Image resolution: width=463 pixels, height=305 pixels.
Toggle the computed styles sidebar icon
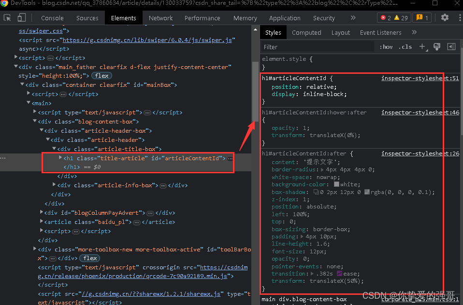coord(437,46)
